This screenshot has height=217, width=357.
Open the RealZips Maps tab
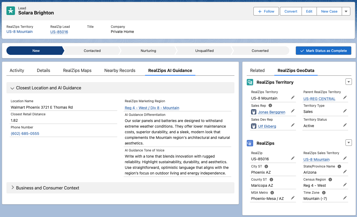[77, 71]
